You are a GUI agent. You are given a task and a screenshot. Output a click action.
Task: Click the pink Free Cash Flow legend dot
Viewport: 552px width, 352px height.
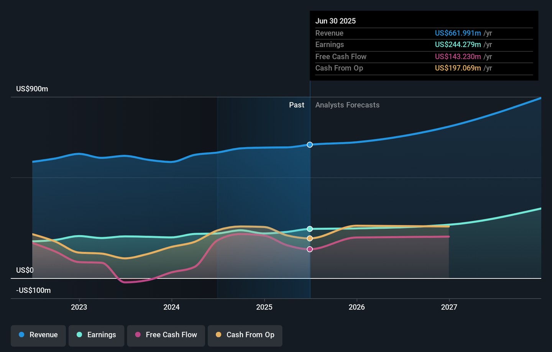138,335
